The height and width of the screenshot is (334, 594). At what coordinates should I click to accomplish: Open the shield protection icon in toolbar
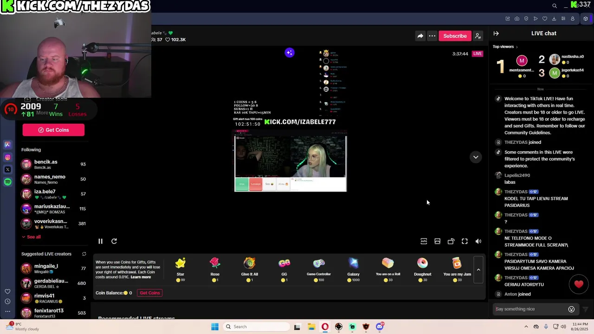click(526, 19)
